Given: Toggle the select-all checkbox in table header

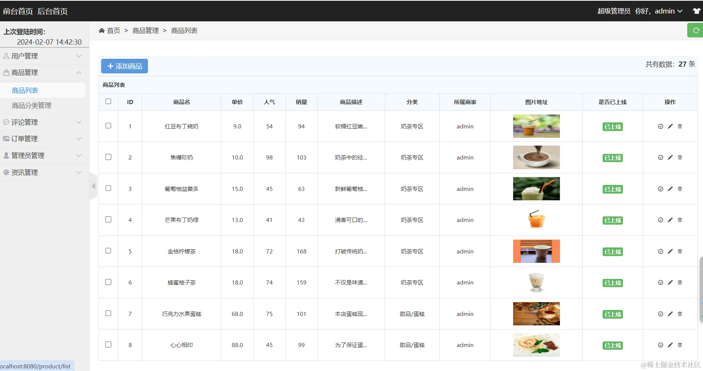Looking at the screenshot, I should (x=108, y=101).
